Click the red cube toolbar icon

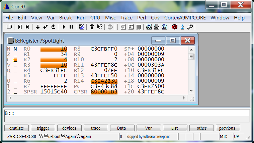(175, 27)
